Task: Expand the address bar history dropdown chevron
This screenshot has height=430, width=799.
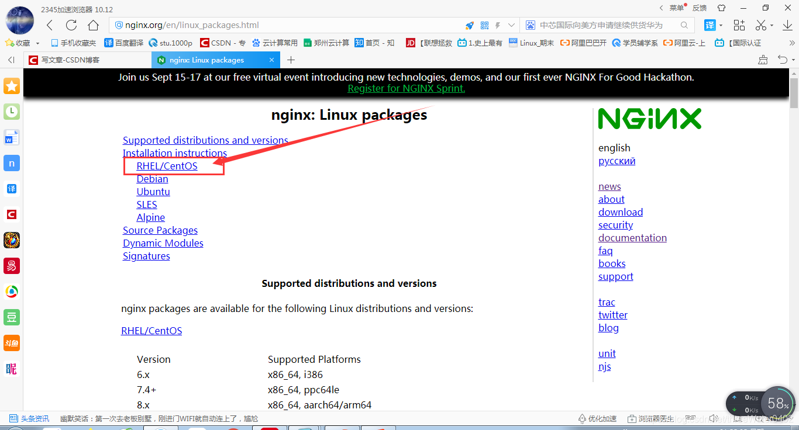Action: [511, 25]
